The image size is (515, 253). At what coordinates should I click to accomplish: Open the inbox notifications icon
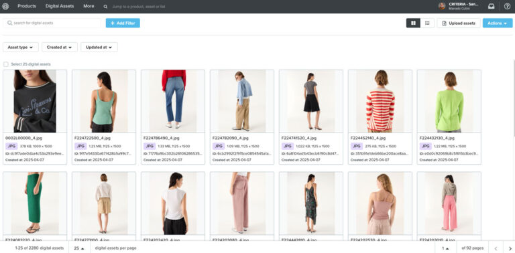coord(492,6)
